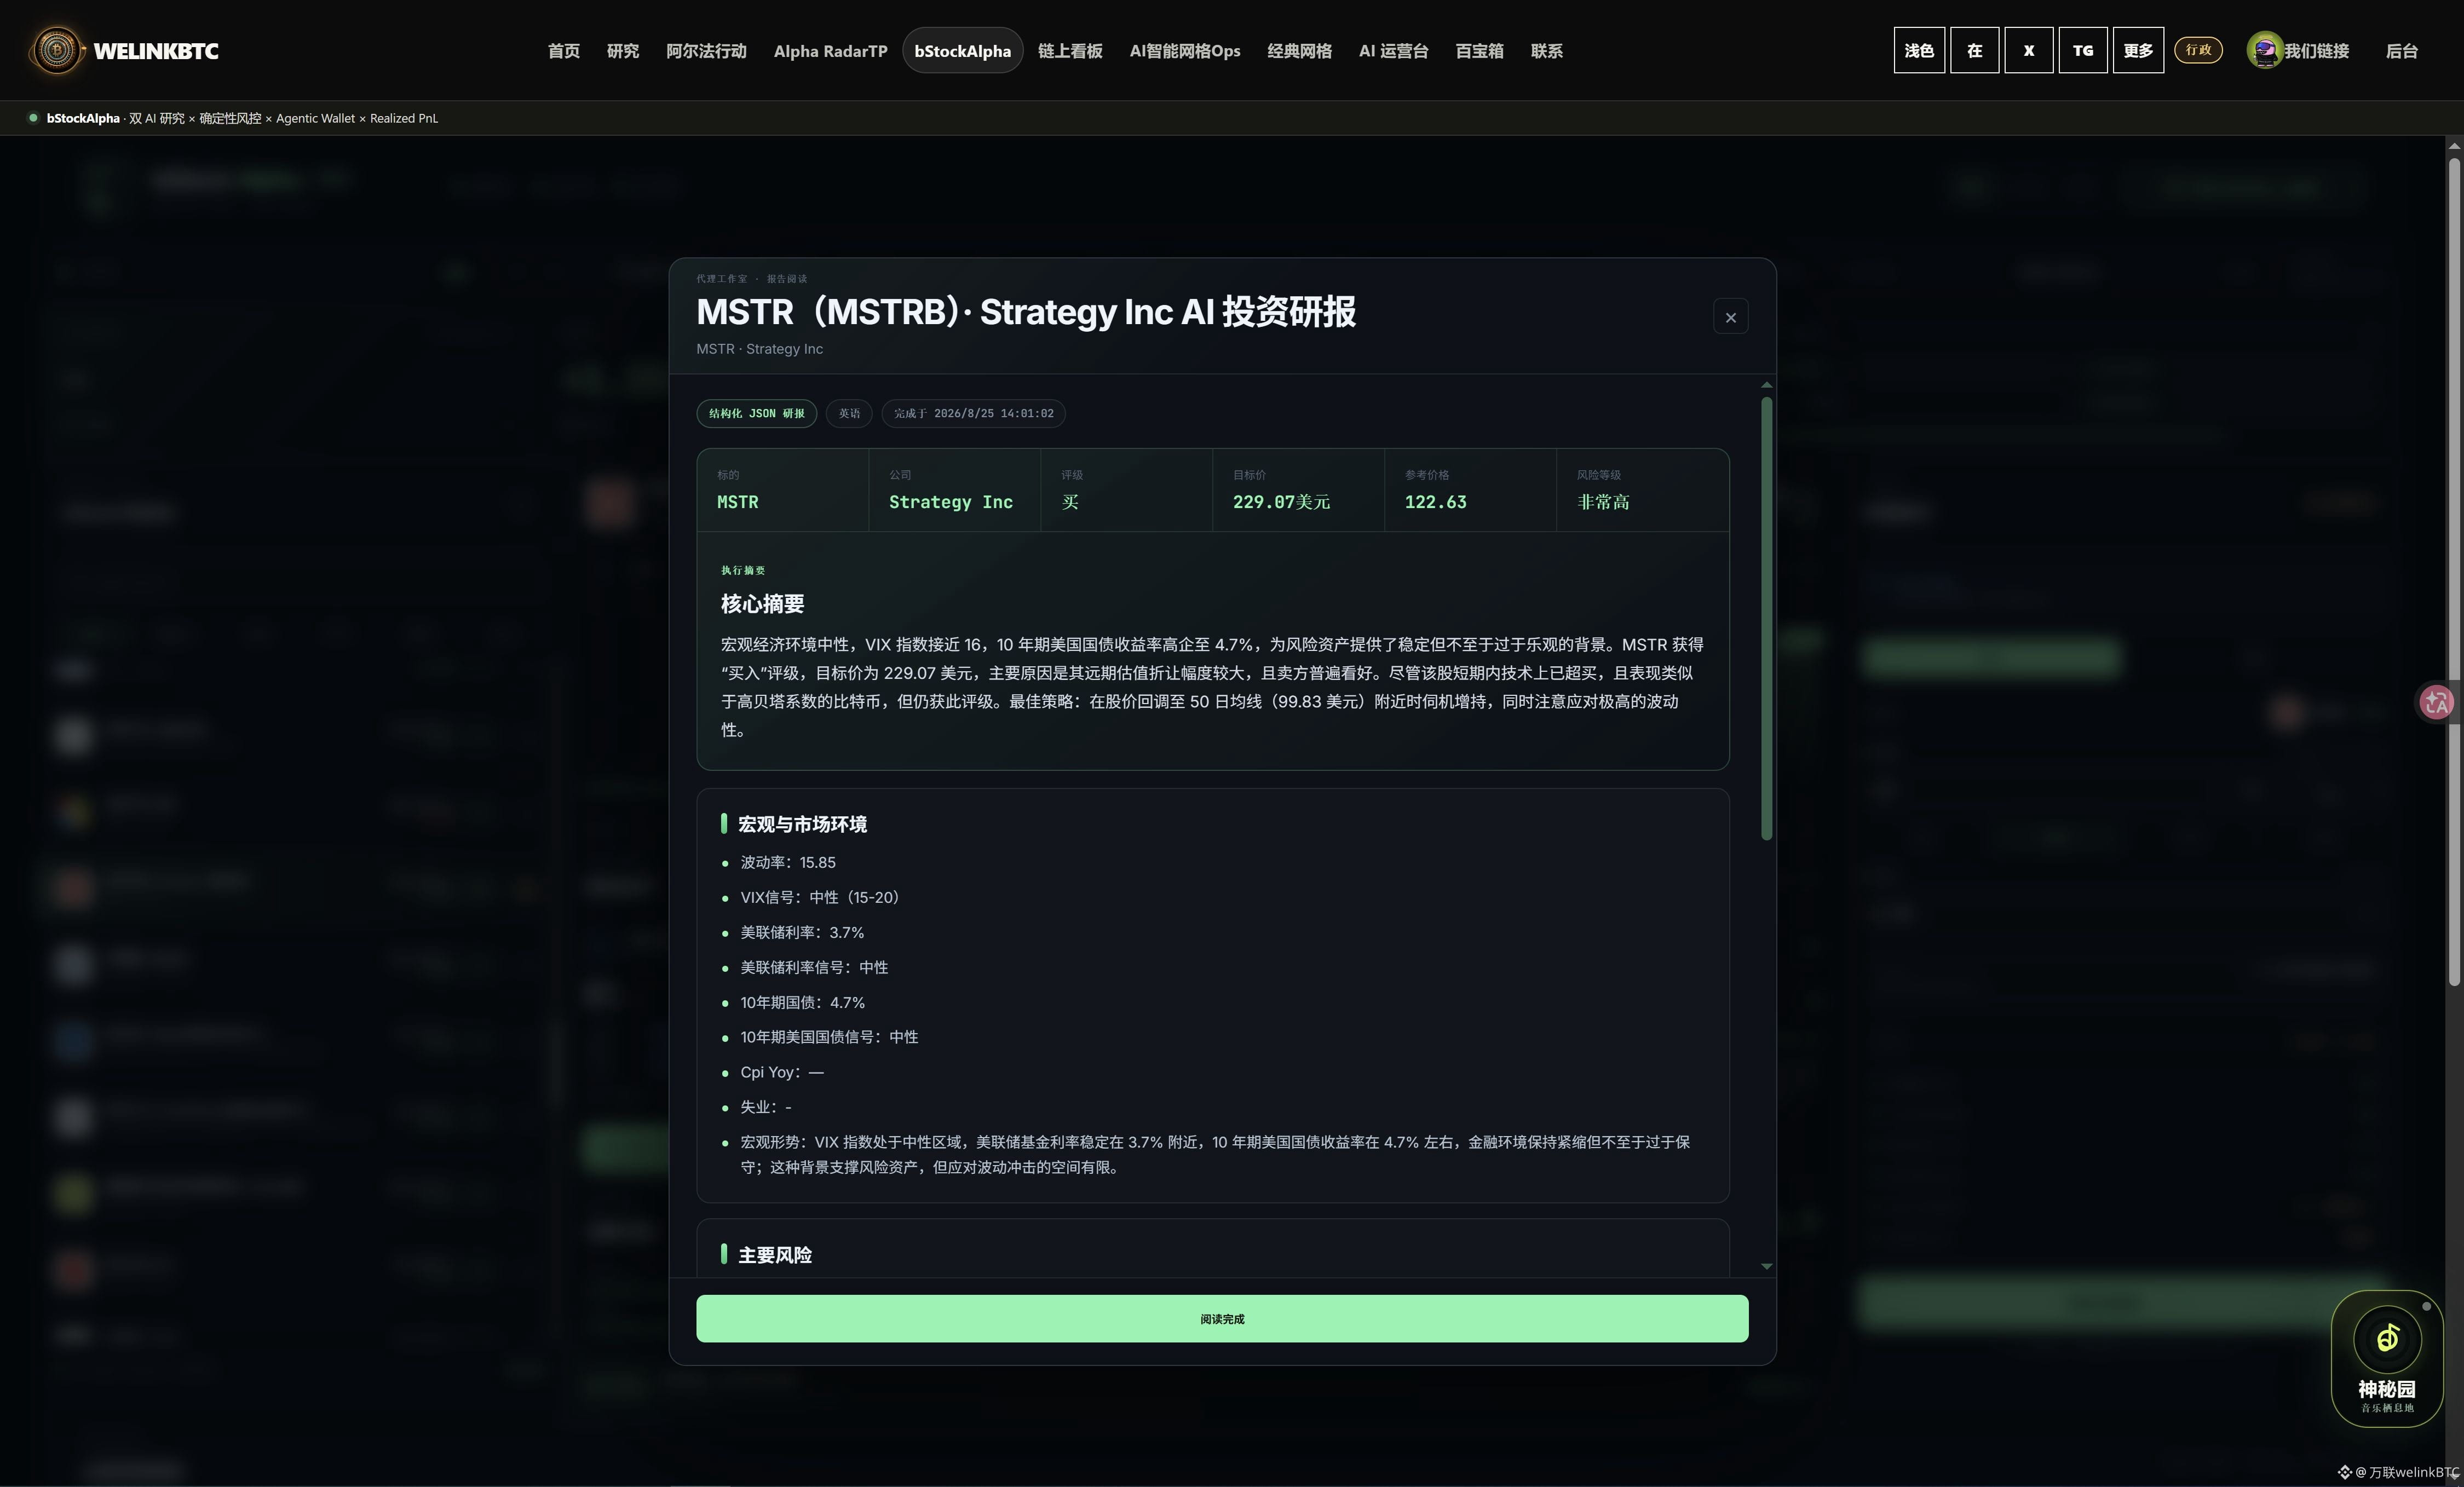The height and width of the screenshot is (1487, 2464).
Task: Click the floating translate icon at right edge
Action: pos(2436,702)
